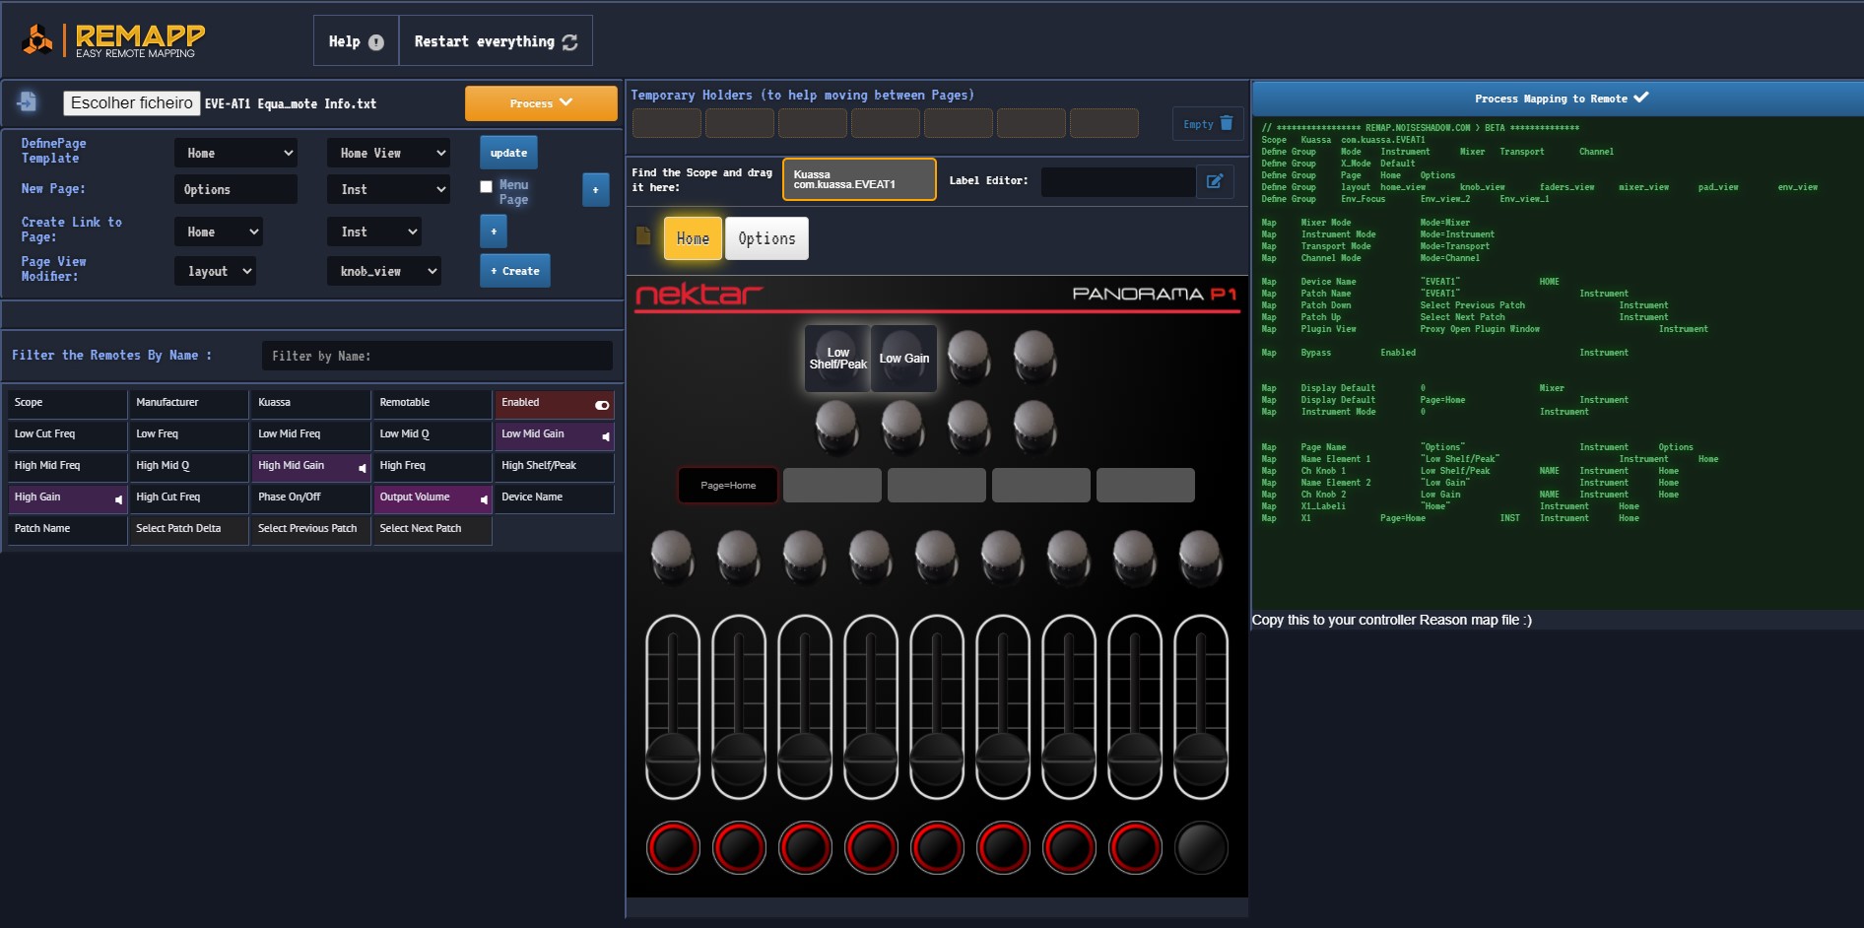Image resolution: width=1864 pixels, height=928 pixels.
Task: Select the High Mid Freq remote item
Action: (x=67, y=466)
